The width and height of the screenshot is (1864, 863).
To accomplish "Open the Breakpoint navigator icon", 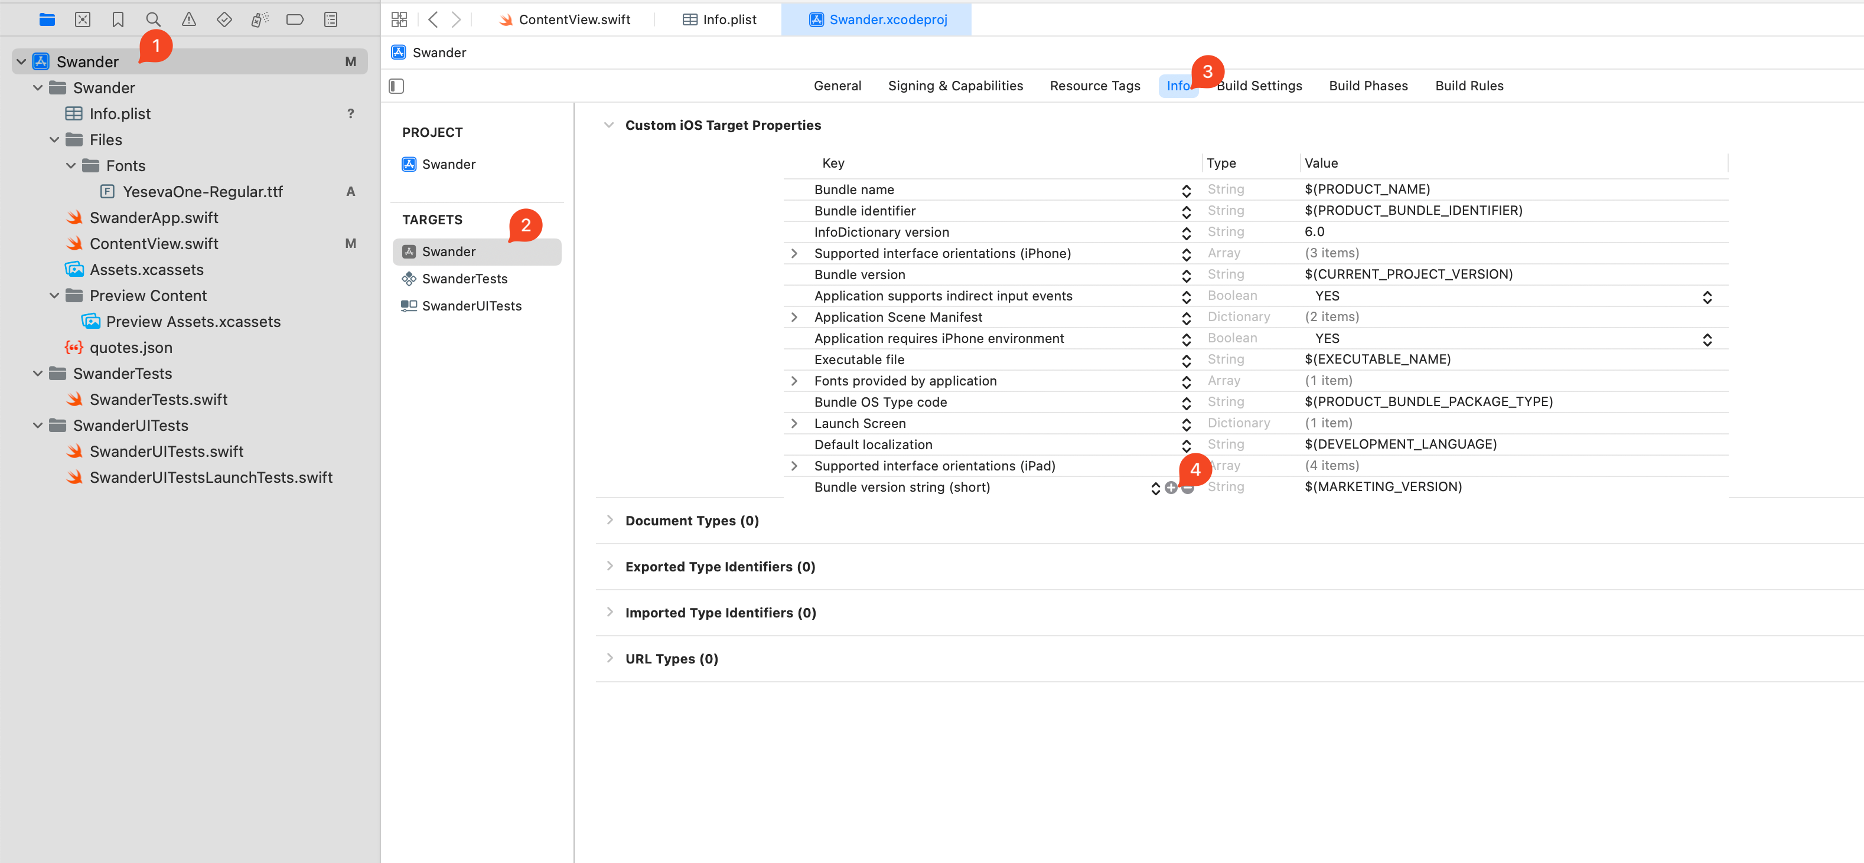I will click(295, 19).
